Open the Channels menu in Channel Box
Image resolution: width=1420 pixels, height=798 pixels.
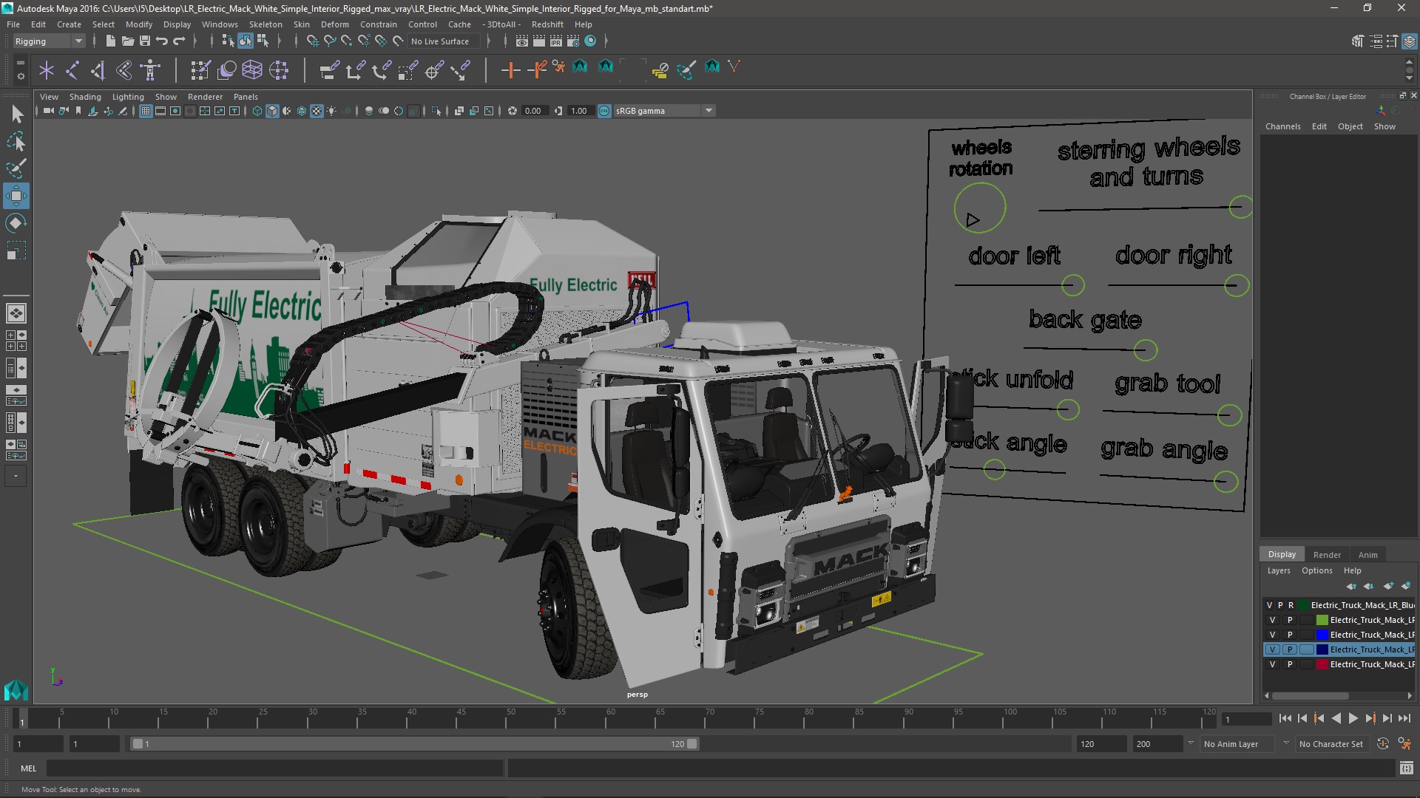[x=1282, y=126]
